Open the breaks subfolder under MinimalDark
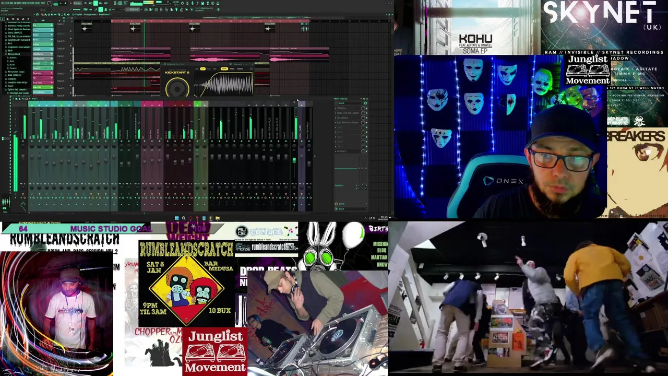Screen dimensions: 668x376 [x=13, y=57]
